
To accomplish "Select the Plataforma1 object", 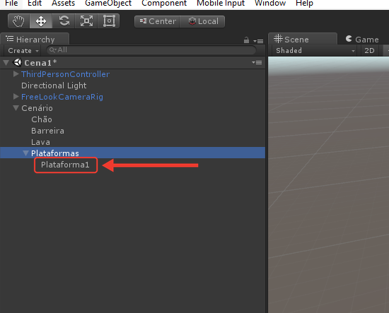I will tap(65, 165).
